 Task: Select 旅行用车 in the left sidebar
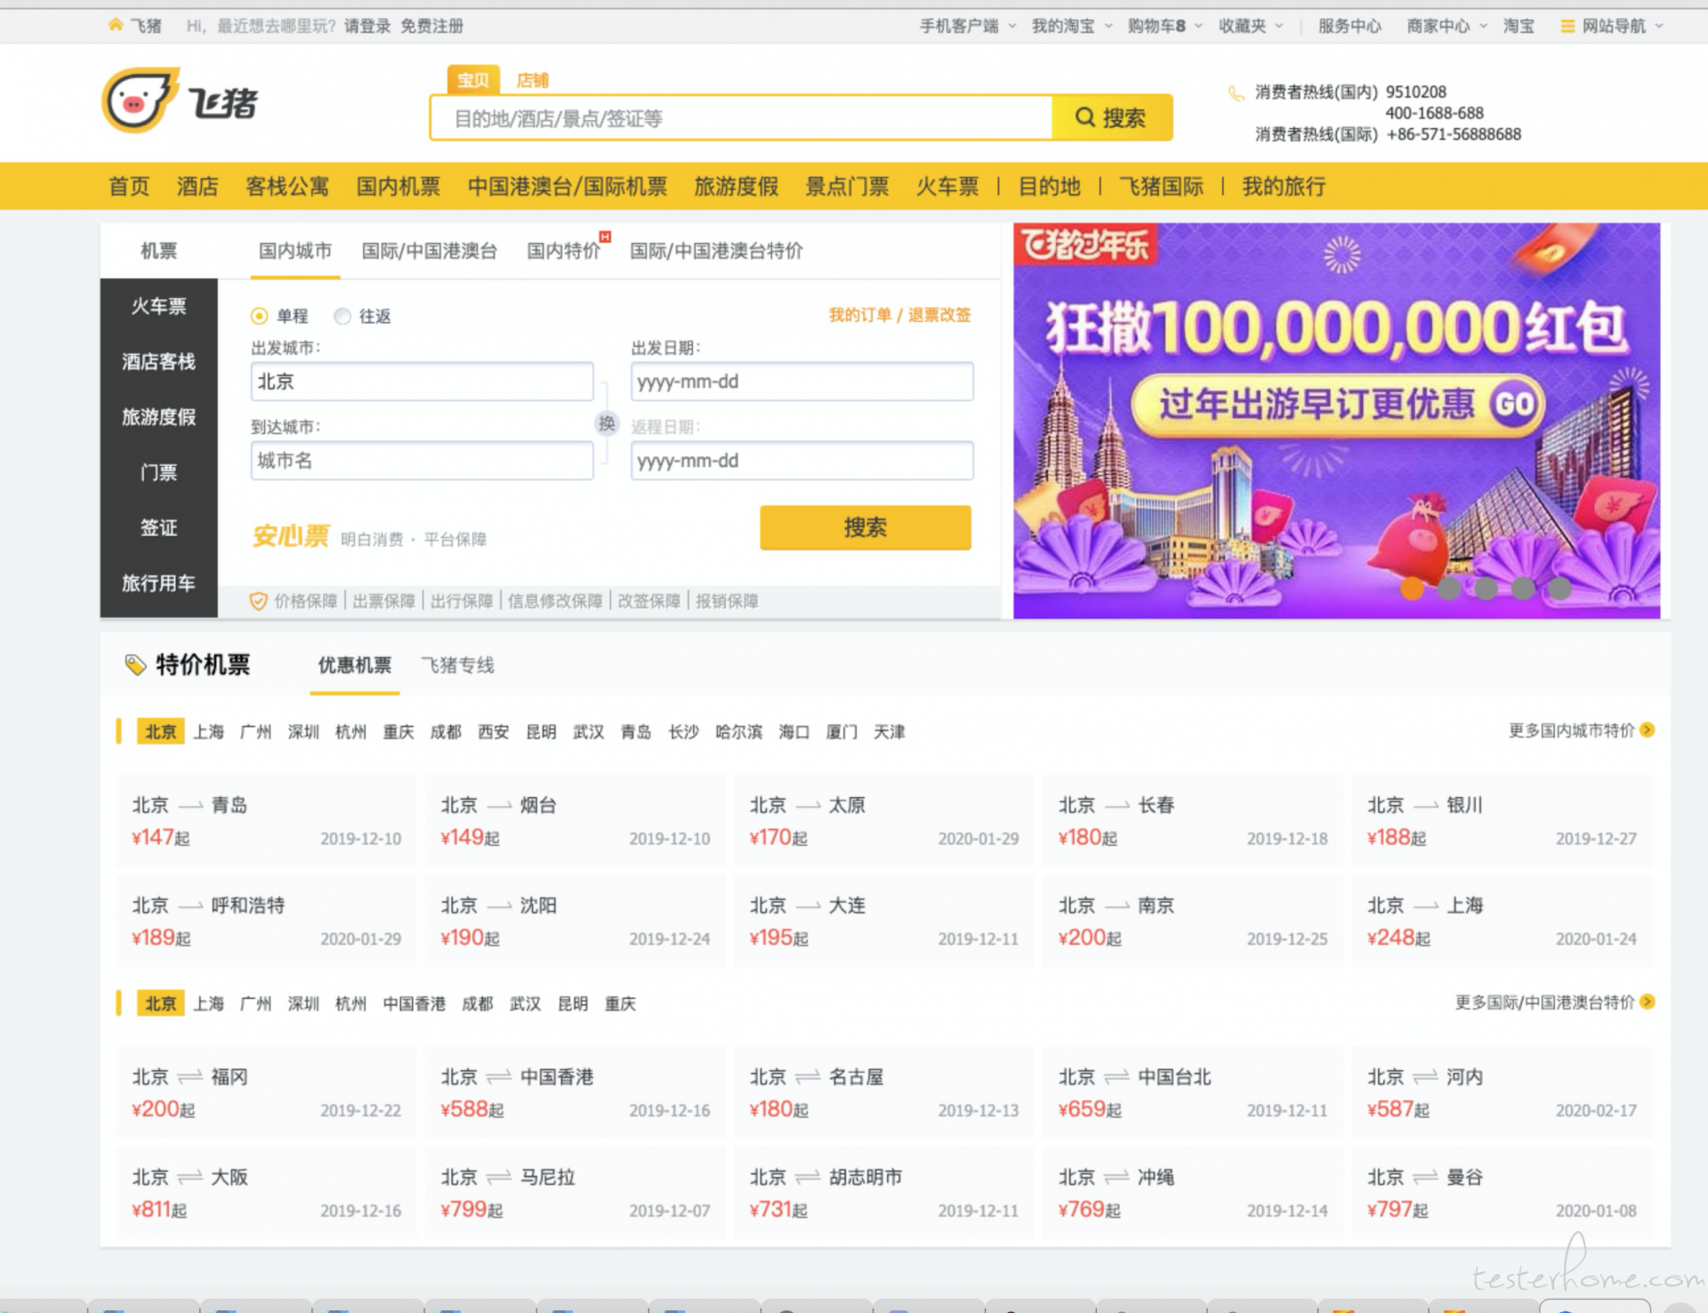point(158,583)
